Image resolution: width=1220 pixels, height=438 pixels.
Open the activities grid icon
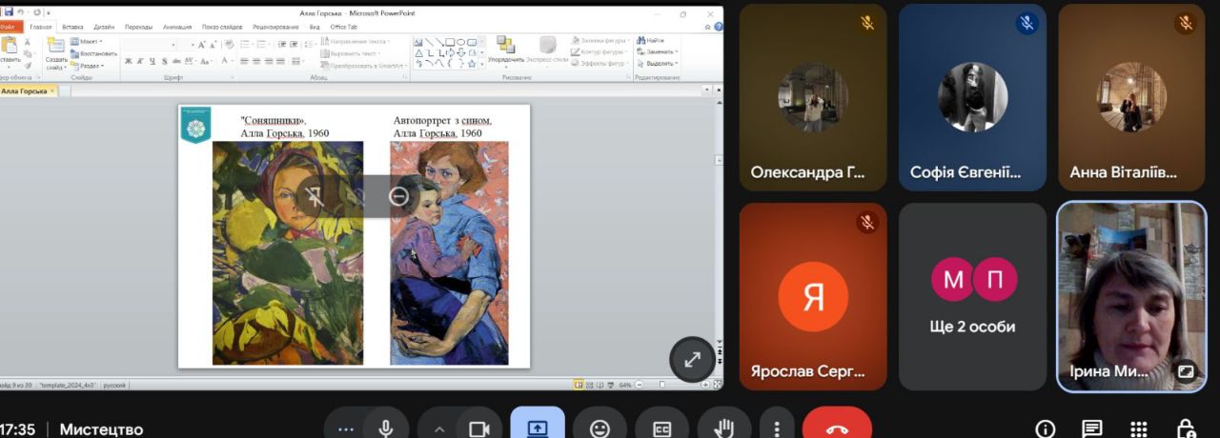[1138, 428]
